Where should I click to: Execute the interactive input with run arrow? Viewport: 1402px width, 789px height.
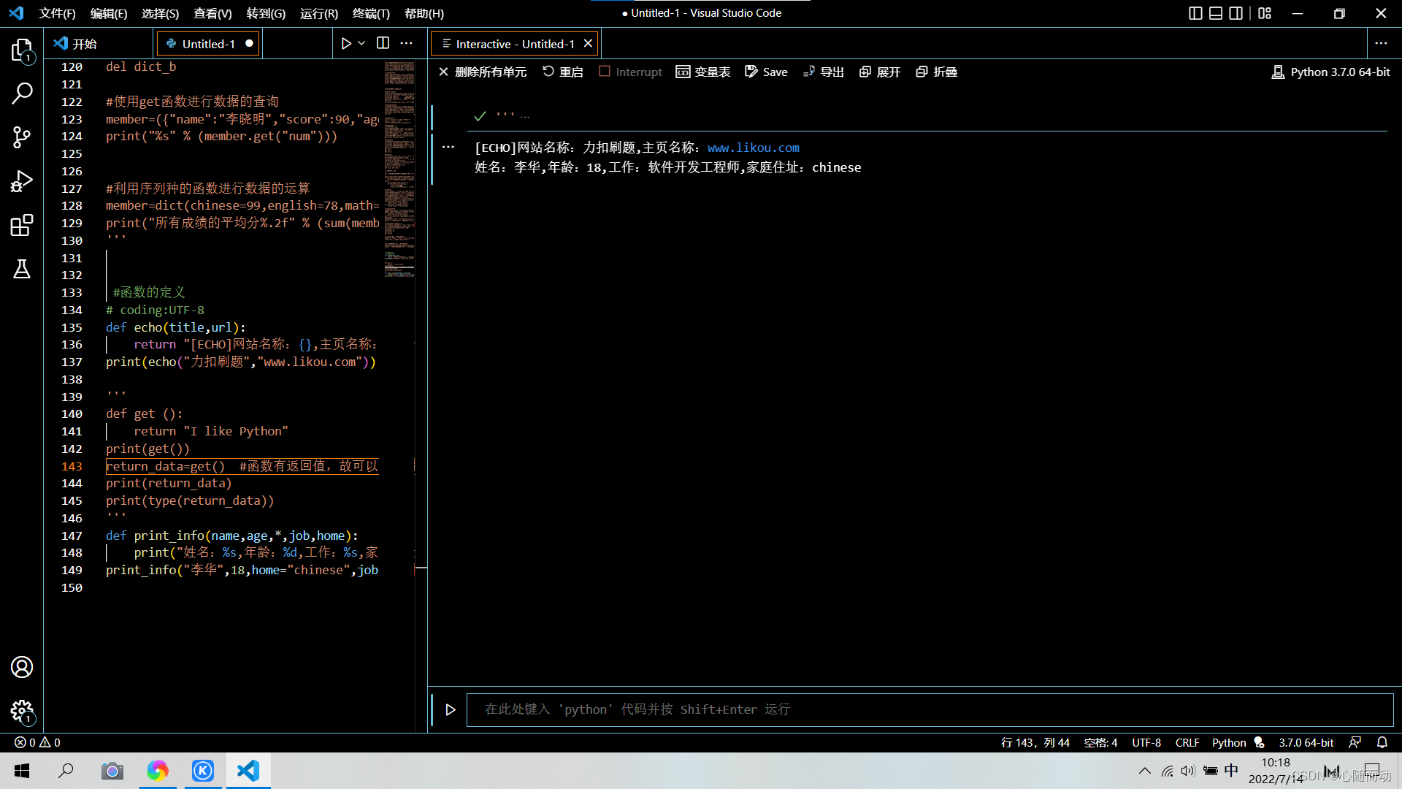pyautogui.click(x=451, y=709)
